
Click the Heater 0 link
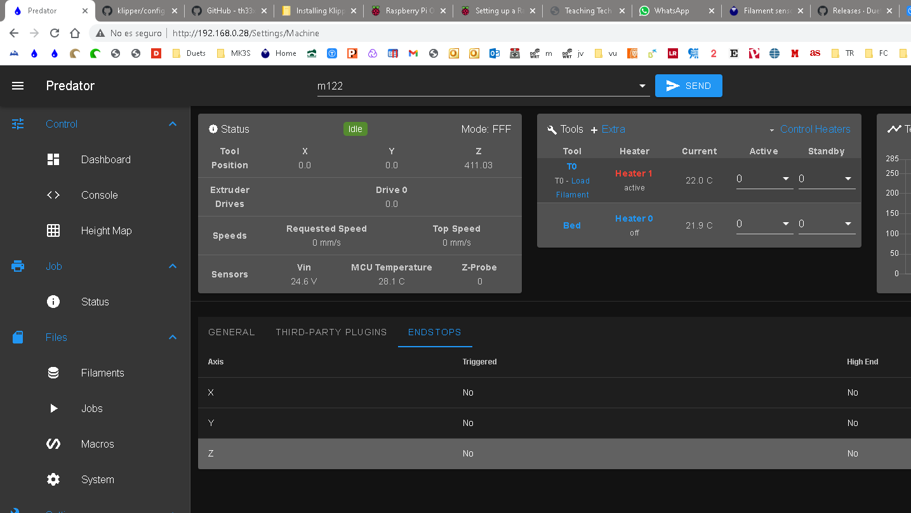pyautogui.click(x=634, y=218)
